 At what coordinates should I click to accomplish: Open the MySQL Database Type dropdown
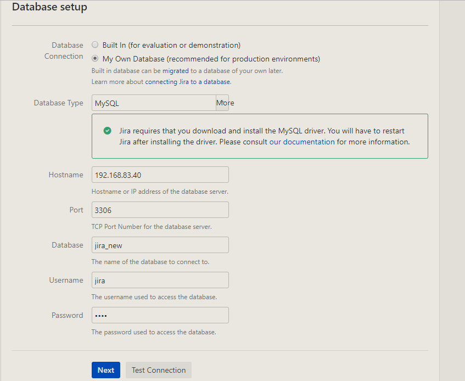tap(154, 103)
